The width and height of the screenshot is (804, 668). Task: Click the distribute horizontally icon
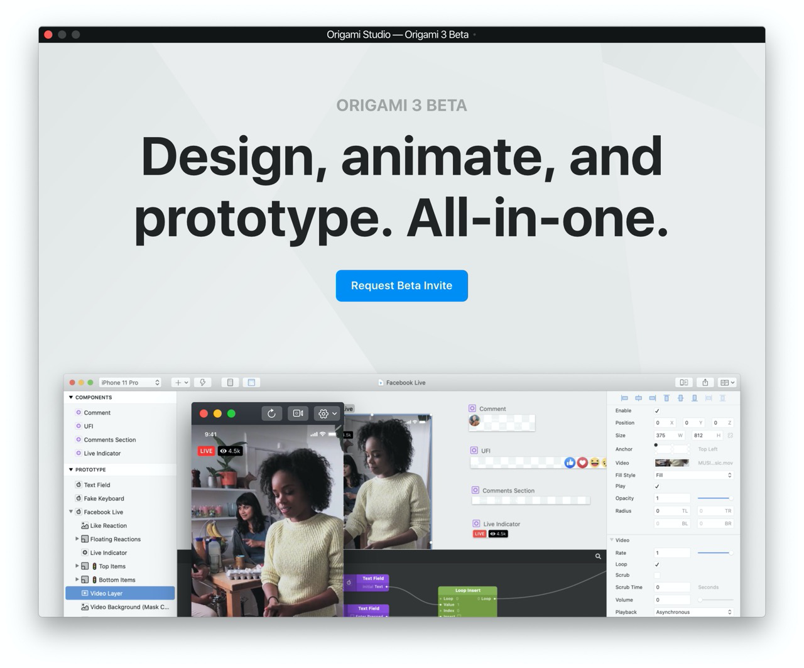[709, 398]
